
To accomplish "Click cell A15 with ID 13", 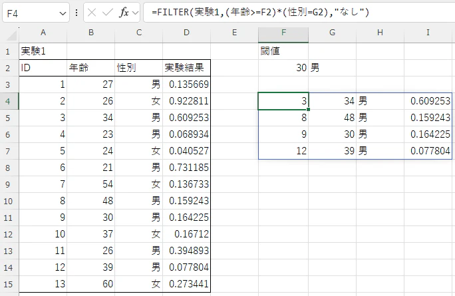I will tap(43, 284).
